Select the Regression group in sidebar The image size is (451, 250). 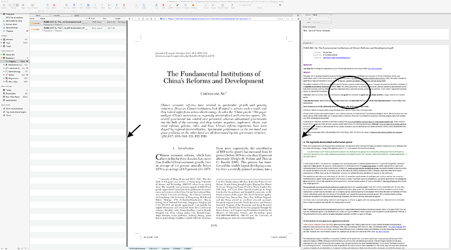14,78
